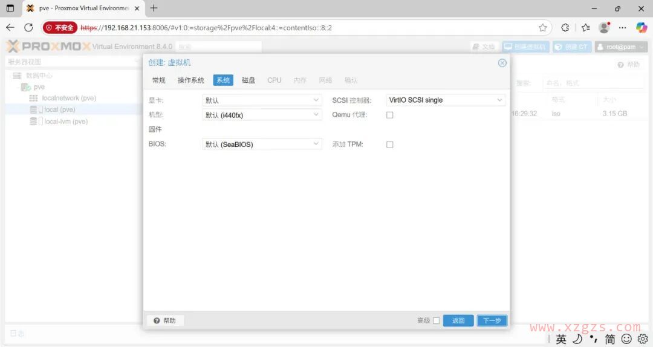
Task: Close the Create VM dialog with X icon
Action: [502, 63]
